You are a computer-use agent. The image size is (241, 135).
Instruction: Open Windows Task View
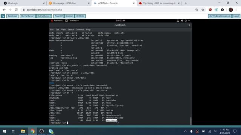[x=14, y=131]
